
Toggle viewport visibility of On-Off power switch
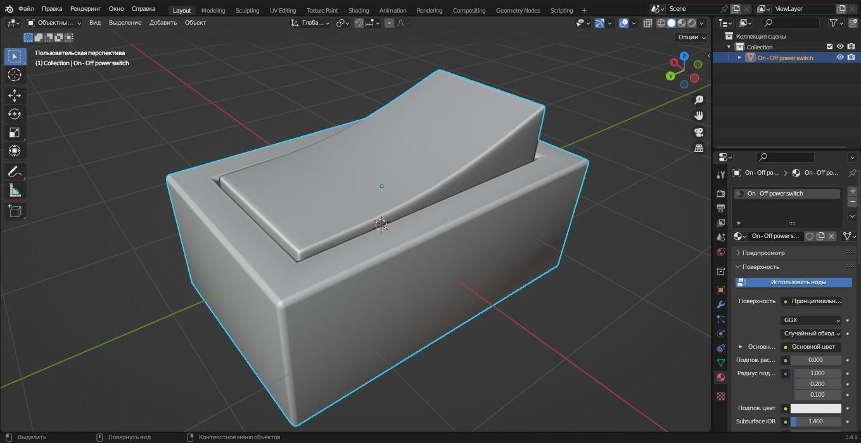coord(840,58)
